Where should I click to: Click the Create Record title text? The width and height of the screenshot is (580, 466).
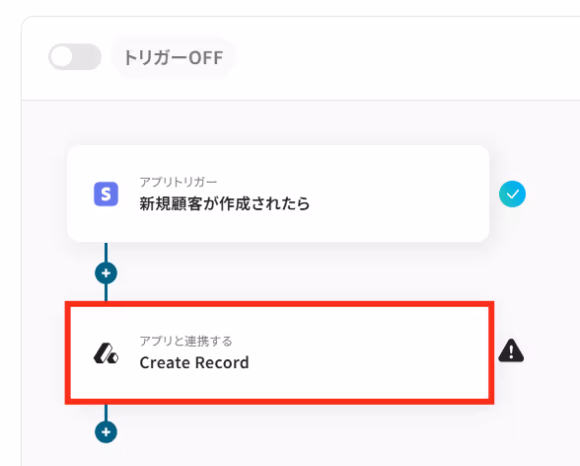[x=194, y=362]
